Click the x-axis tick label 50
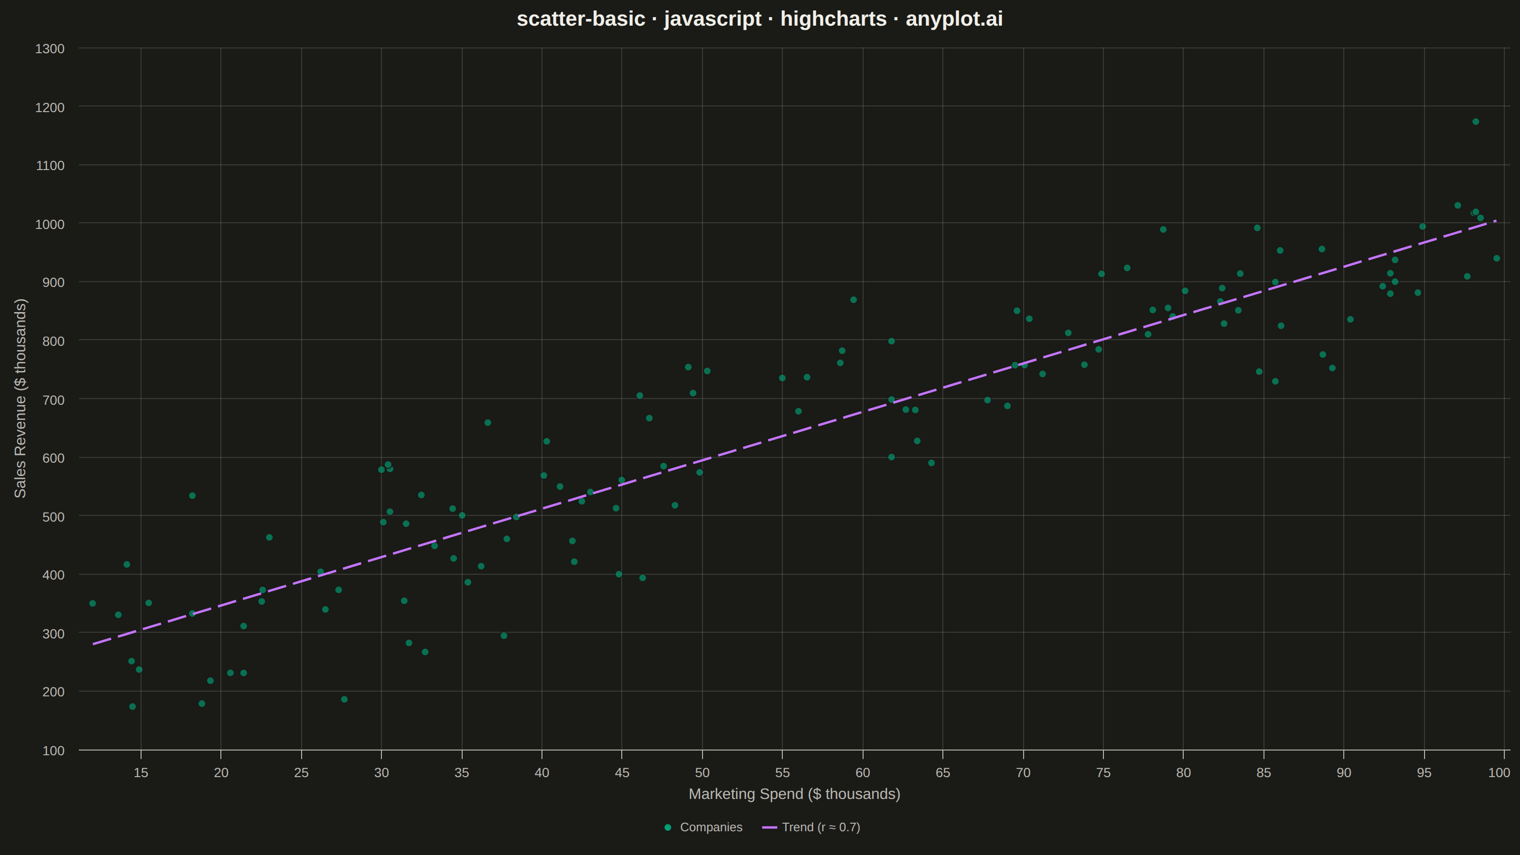Image resolution: width=1520 pixels, height=855 pixels. coord(702,772)
